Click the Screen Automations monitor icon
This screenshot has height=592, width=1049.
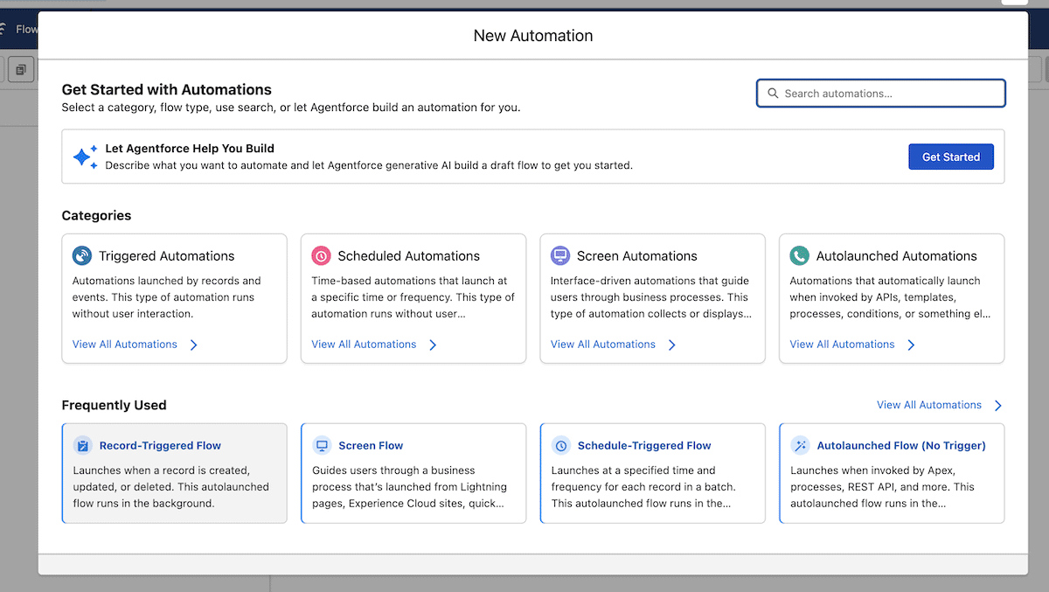pos(560,256)
